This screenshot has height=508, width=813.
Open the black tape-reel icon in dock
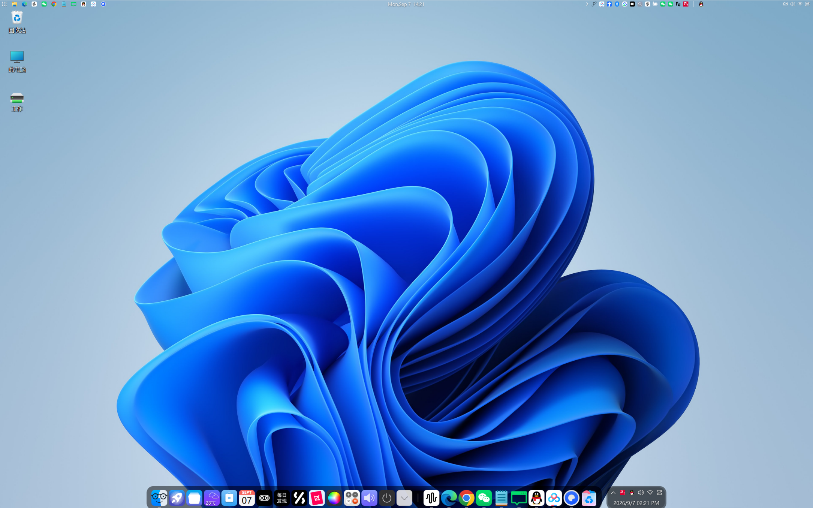(x=264, y=498)
